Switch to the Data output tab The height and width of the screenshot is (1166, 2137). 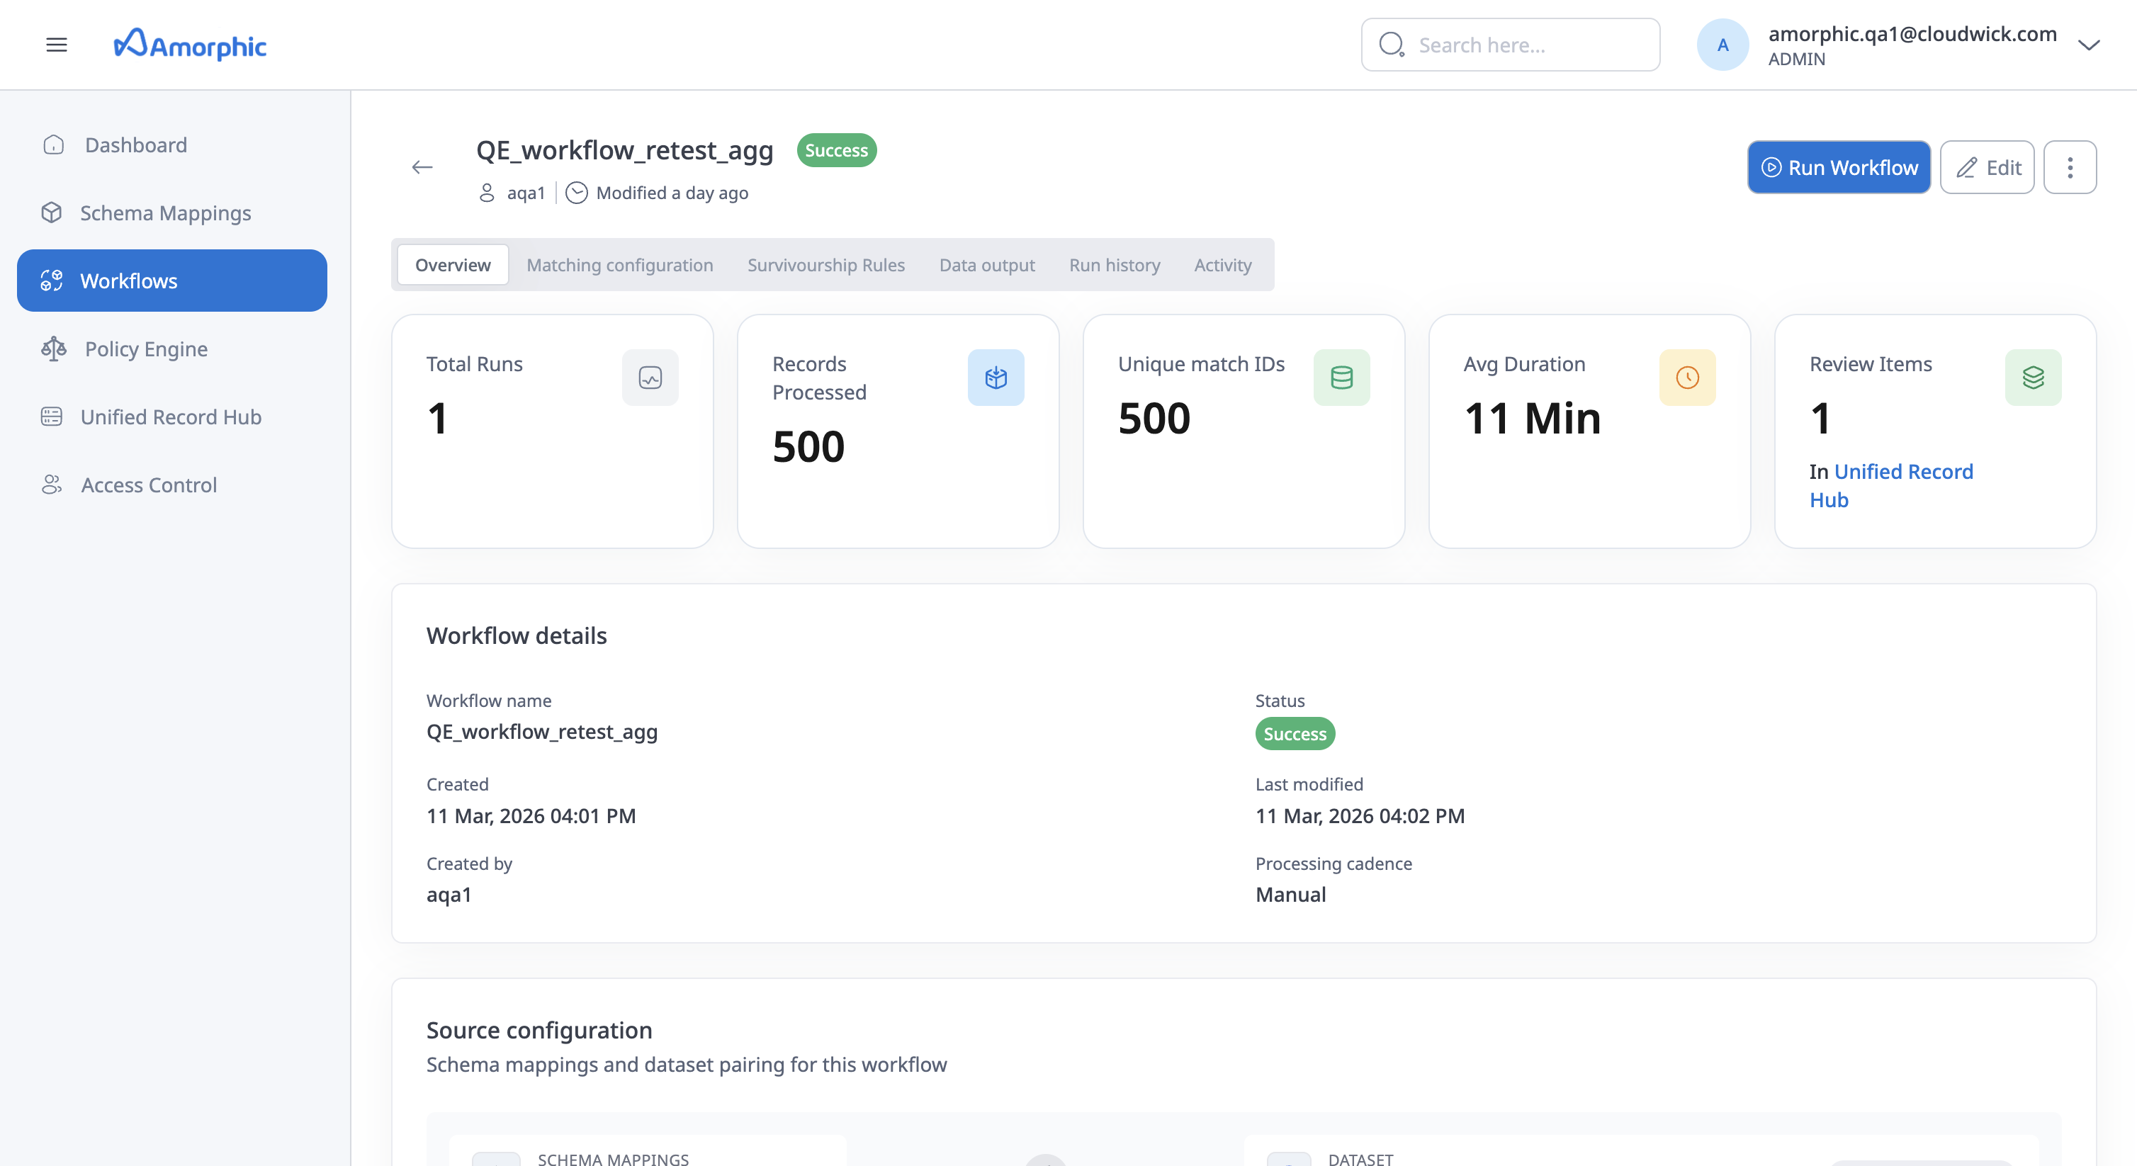987,266
